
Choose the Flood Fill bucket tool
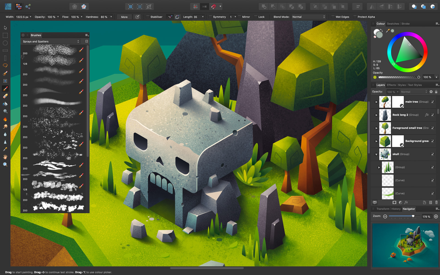tap(5, 104)
